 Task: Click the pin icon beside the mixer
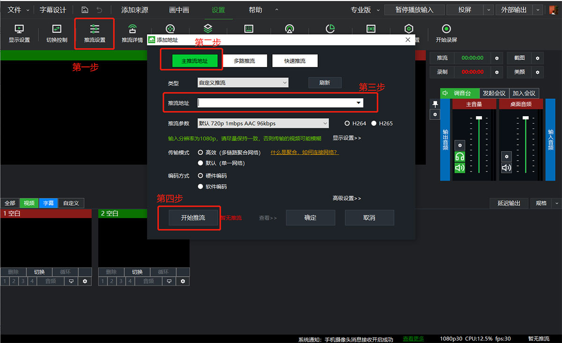click(435, 104)
